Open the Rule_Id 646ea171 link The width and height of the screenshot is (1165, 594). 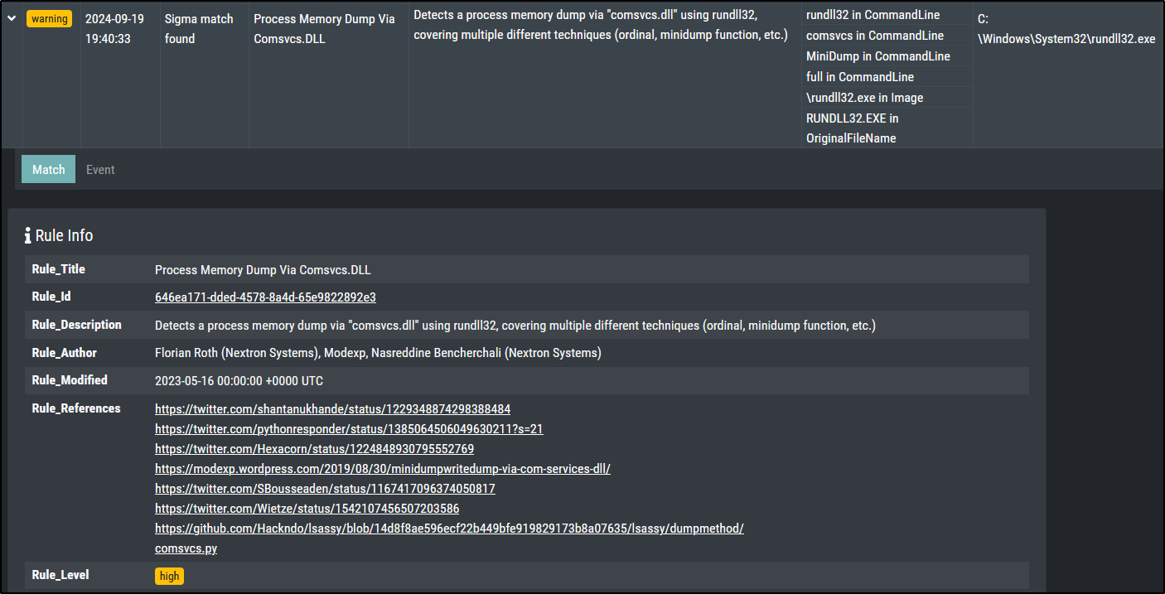coord(265,297)
